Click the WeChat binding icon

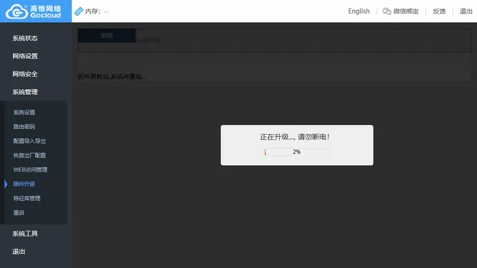coord(386,11)
